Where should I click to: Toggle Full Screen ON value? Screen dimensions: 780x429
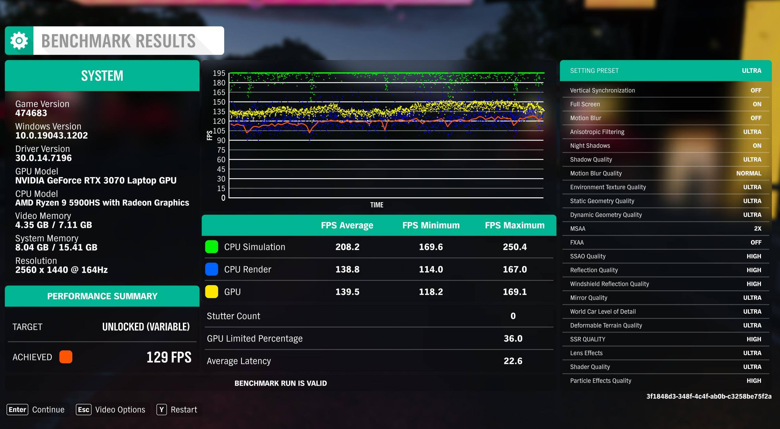757,104
